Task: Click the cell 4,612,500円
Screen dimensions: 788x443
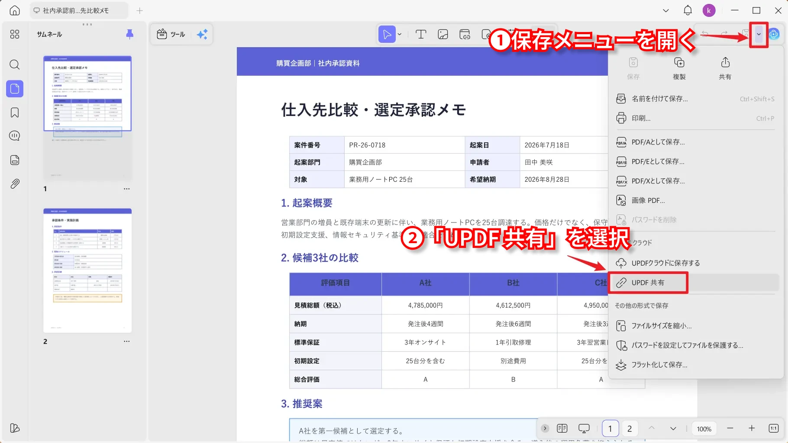Action: (x=513, y=305)
